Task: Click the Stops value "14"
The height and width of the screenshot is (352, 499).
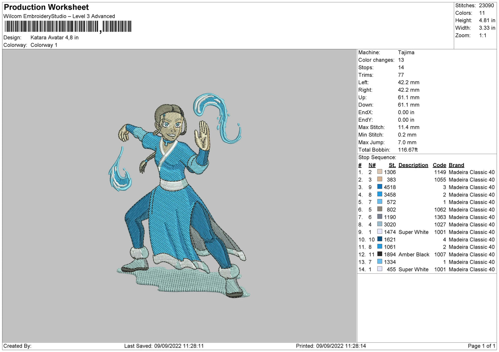Action: [x=401, y=68]
